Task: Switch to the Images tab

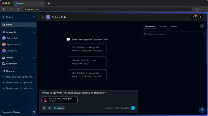Action: (x=163, y=26)
